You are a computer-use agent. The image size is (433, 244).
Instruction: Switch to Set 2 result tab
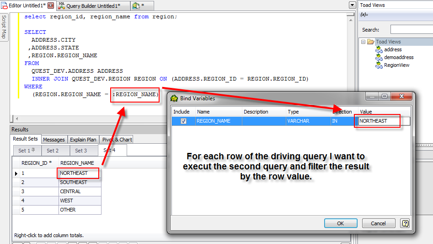[55, 151]
